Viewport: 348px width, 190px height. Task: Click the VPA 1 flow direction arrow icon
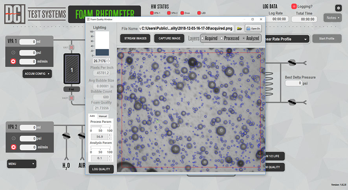13,61
